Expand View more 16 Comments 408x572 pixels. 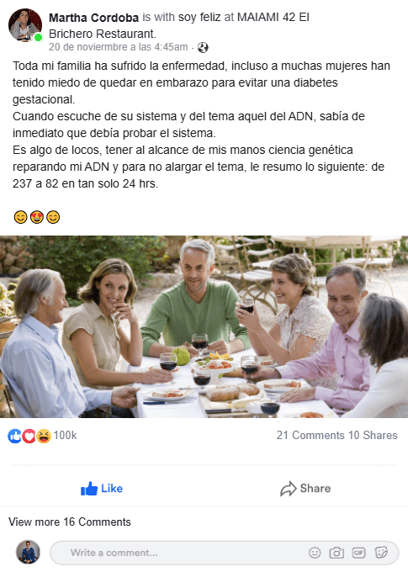[x=70, y=522]
